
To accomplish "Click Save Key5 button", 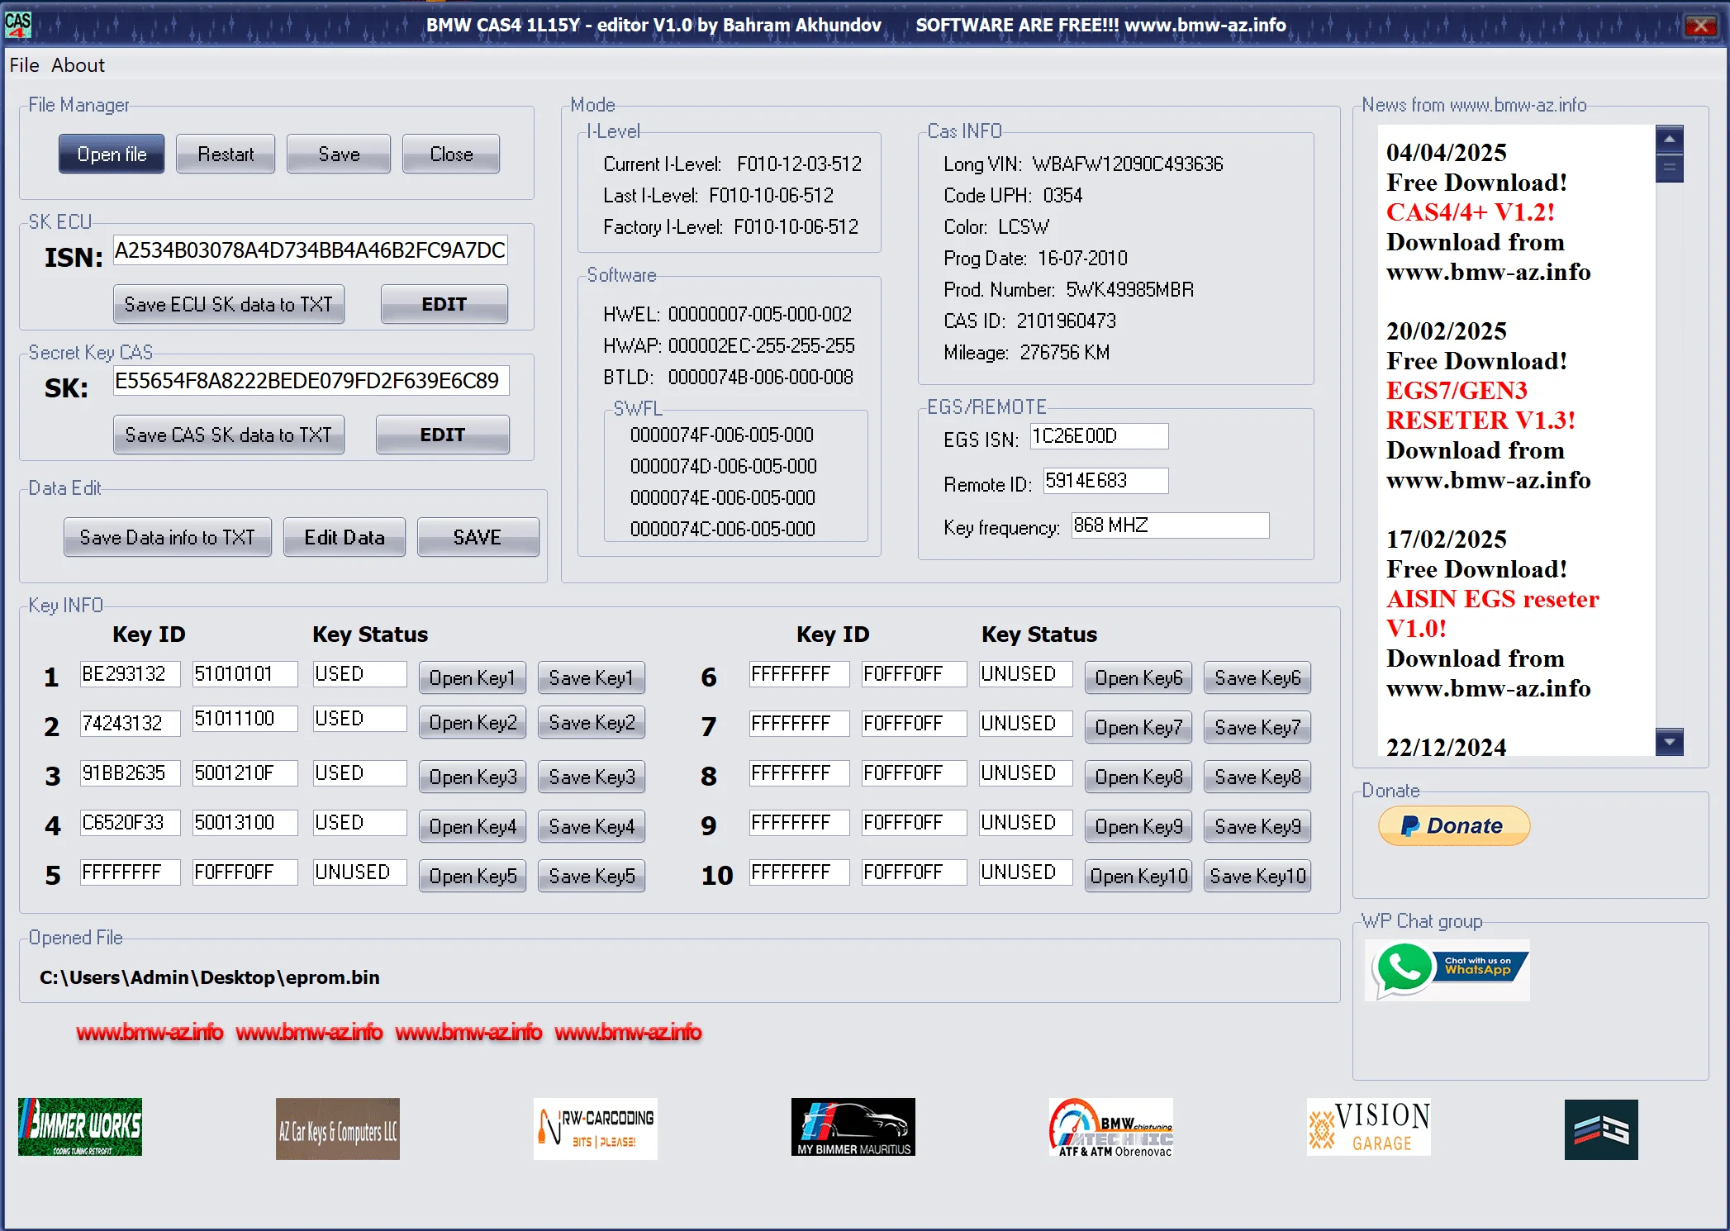I will pos(592,876).
